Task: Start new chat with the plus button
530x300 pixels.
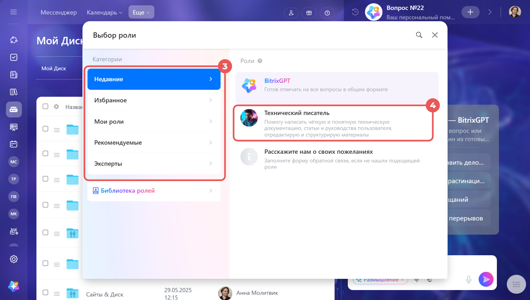Action: [470, 12]
